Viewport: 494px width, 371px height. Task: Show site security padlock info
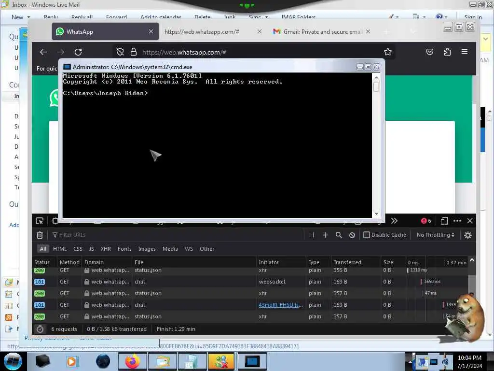[x=134, y=52]
